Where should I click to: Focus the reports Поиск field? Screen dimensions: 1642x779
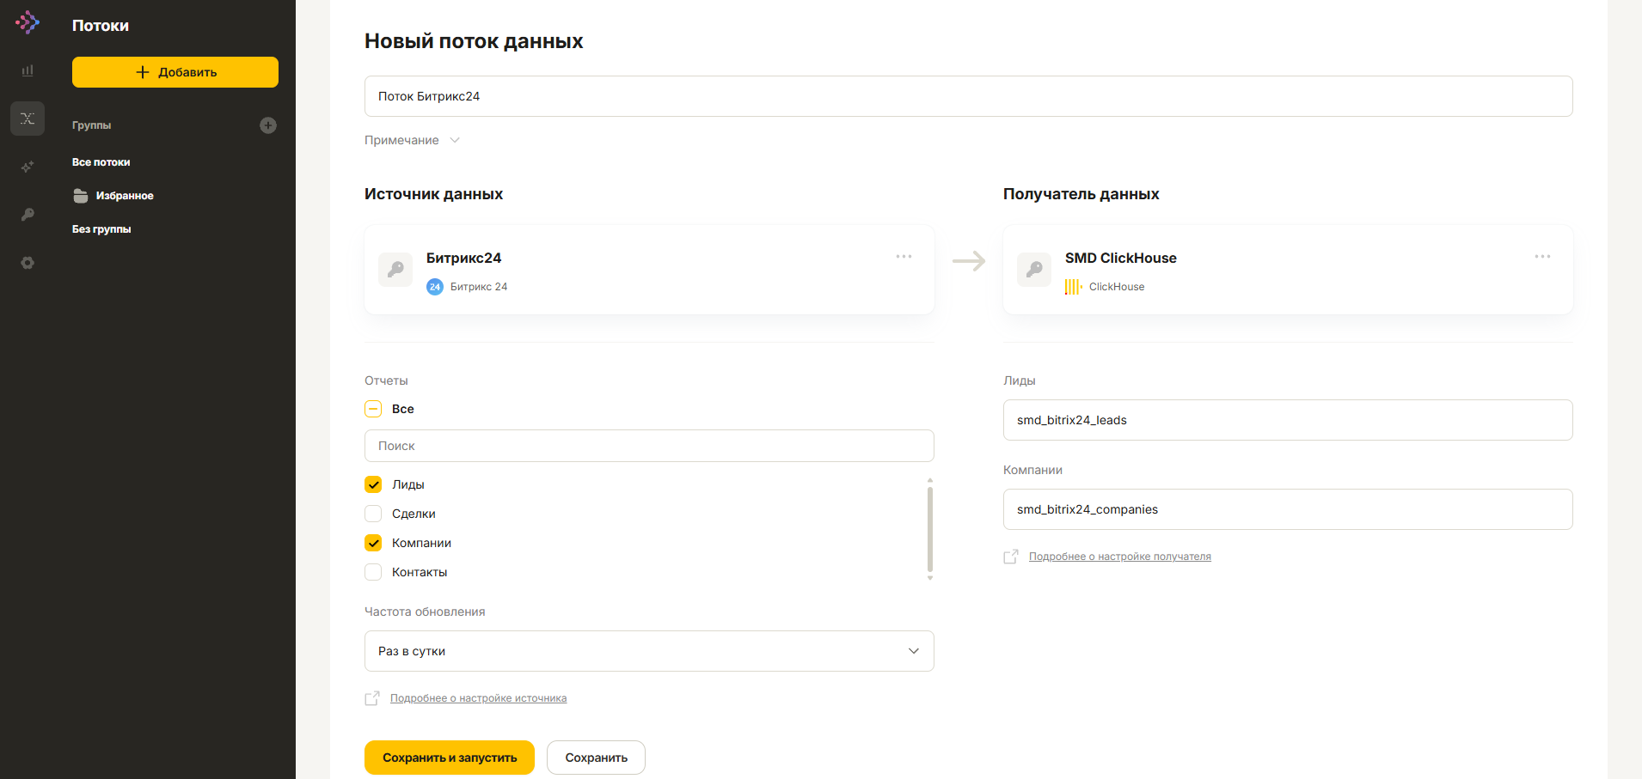(x=649, y=446)
